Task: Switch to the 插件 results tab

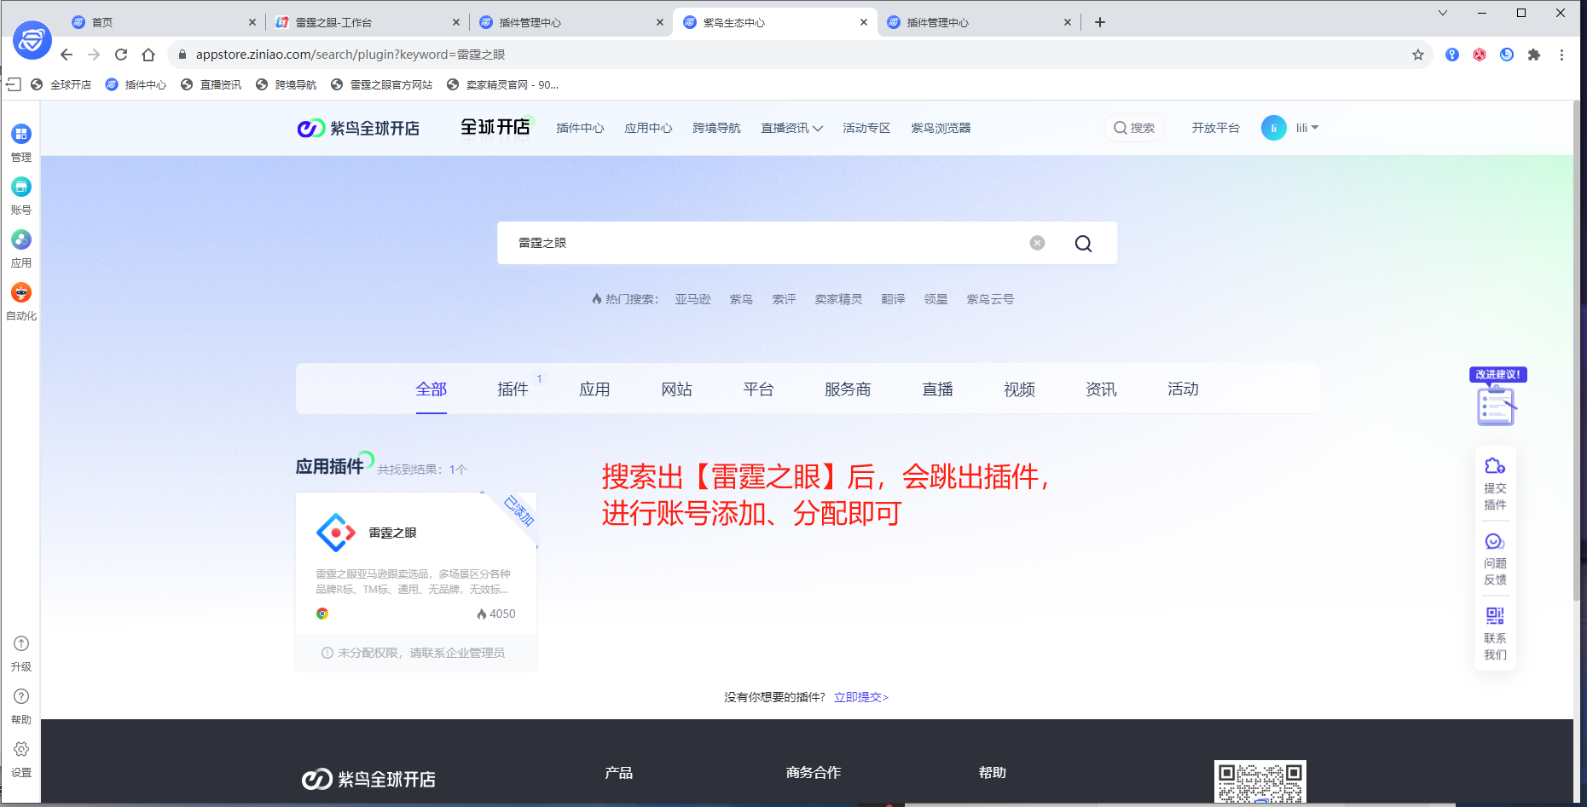Action: [513, 389]
